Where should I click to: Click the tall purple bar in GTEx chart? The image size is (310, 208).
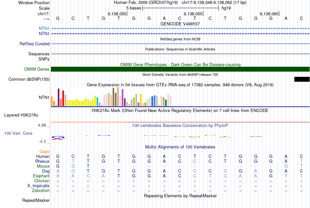(123, 98)
